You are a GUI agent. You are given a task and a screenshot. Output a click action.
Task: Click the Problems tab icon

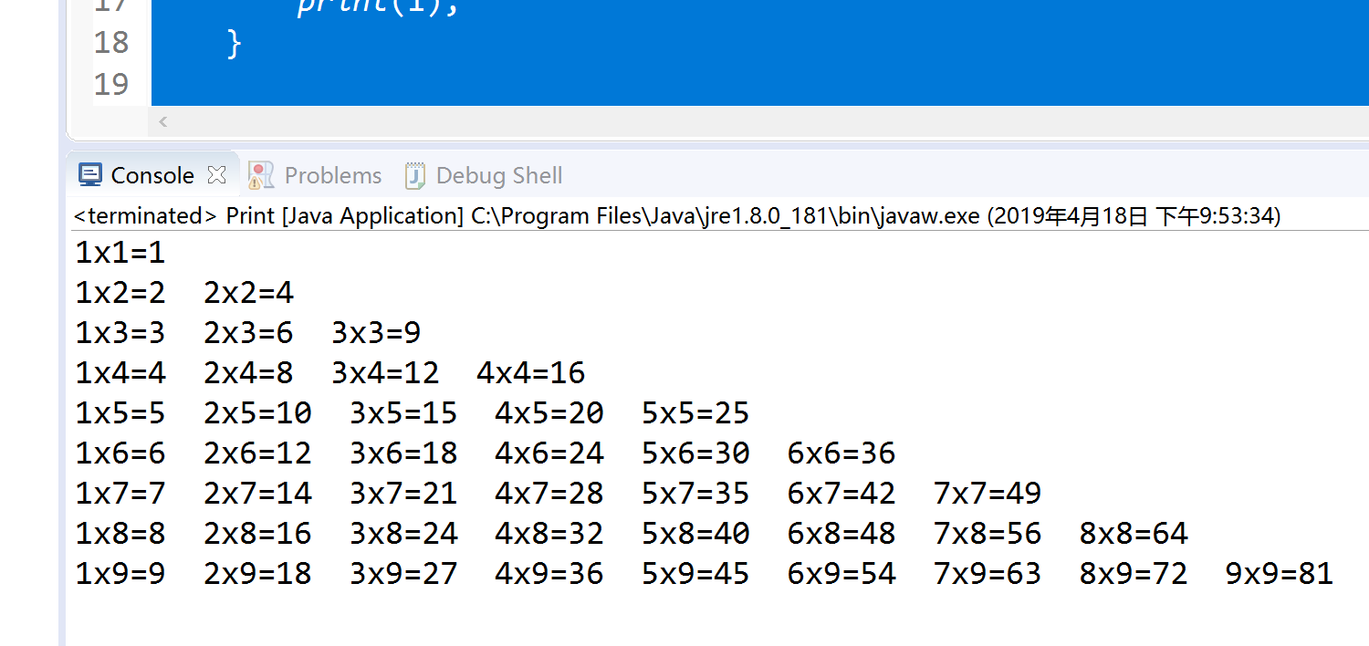point(261,175)
